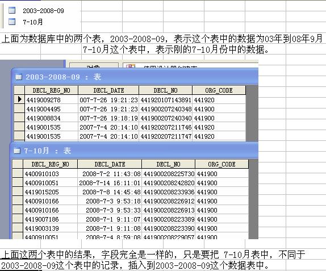Click cell containing 441920107143891

pyautogui.click(x=165, y=100)
